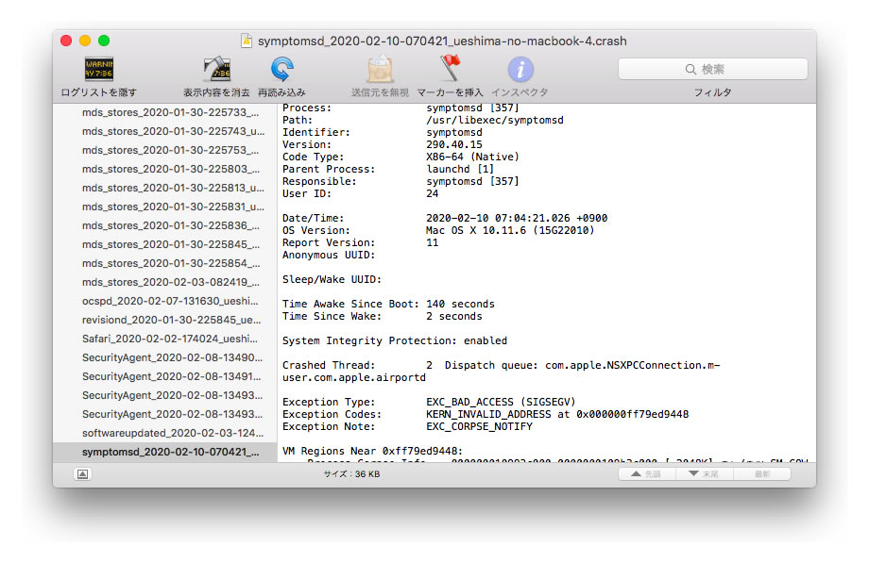Click the code type X86-64 (Native)
869x563 pixels.
(472, 157)
